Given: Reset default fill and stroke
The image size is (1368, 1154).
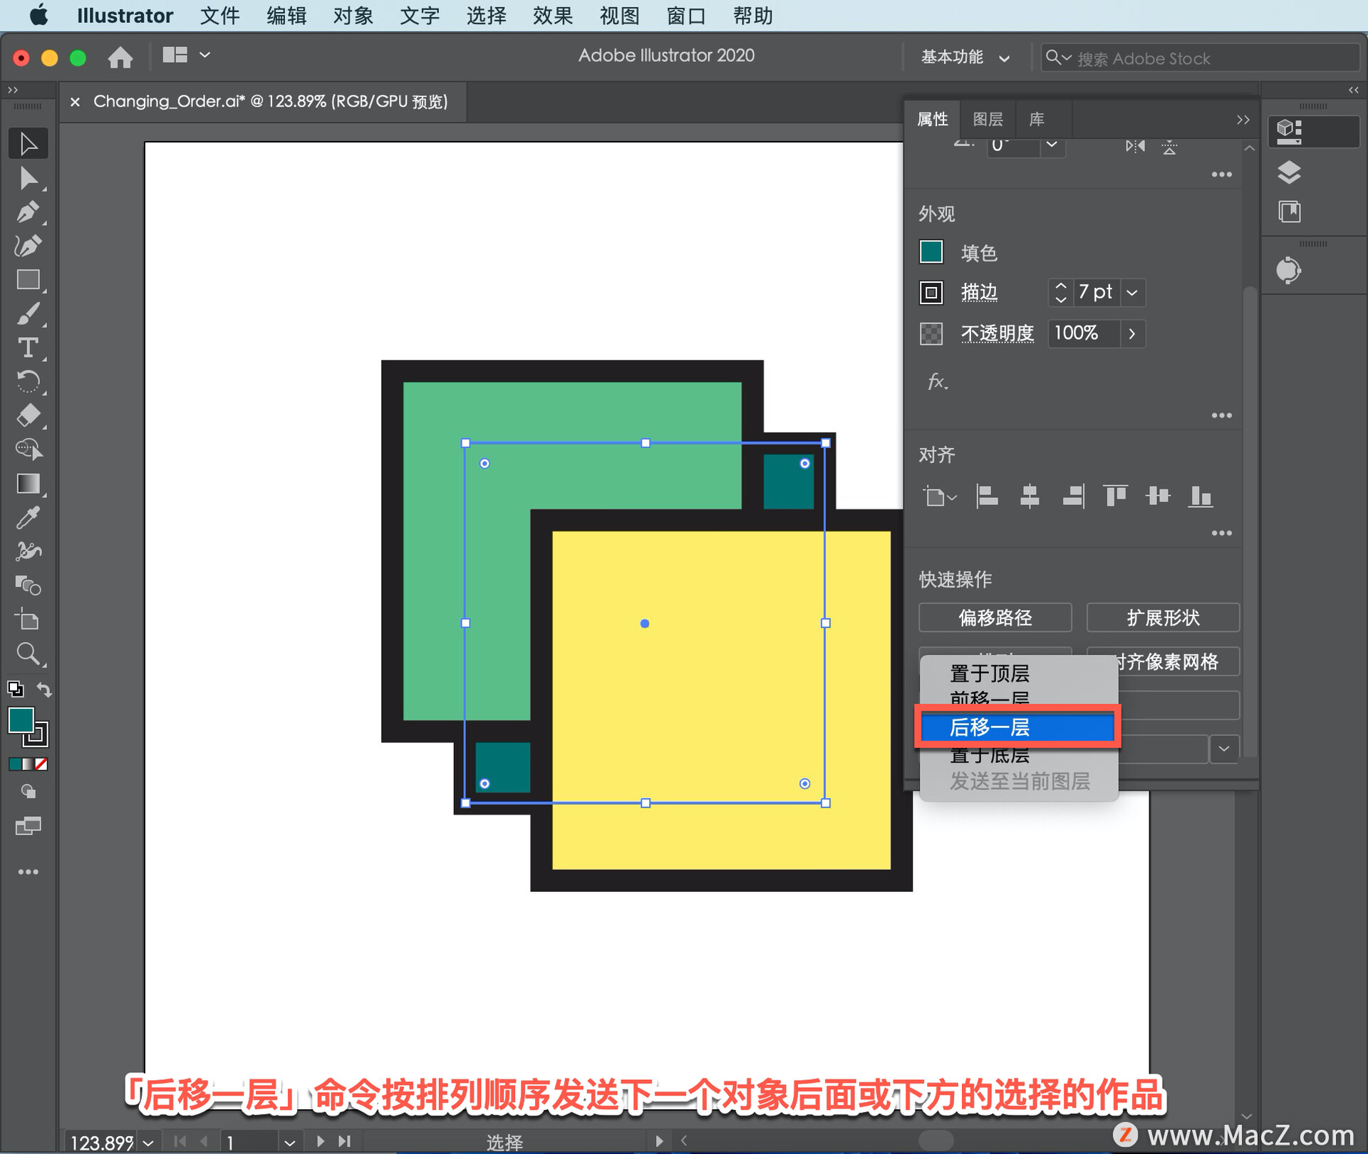Looking at the screenshot, I should [15, 689].
